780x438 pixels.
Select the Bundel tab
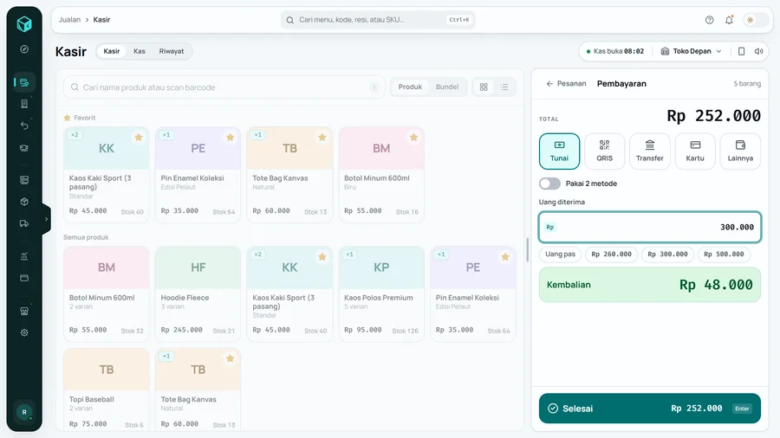446,87
